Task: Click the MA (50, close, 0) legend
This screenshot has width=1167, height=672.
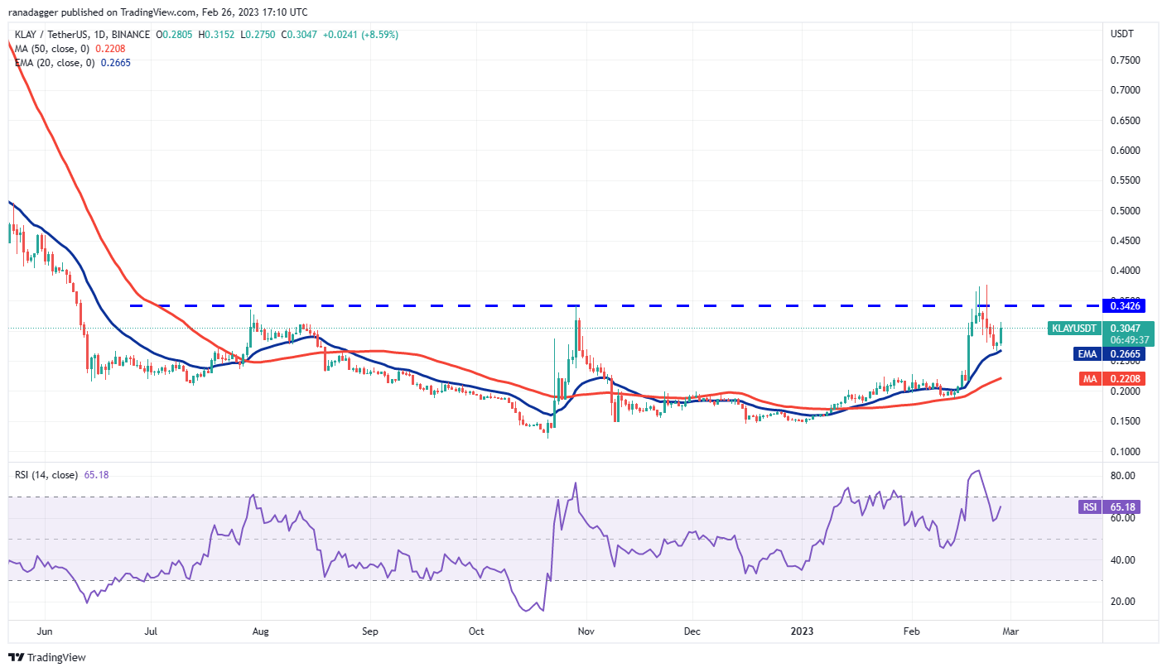Action: point(51,49)
